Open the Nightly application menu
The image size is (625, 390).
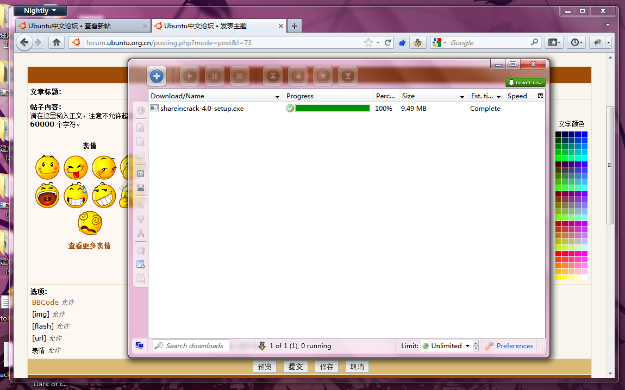click(x=40, y=11)
